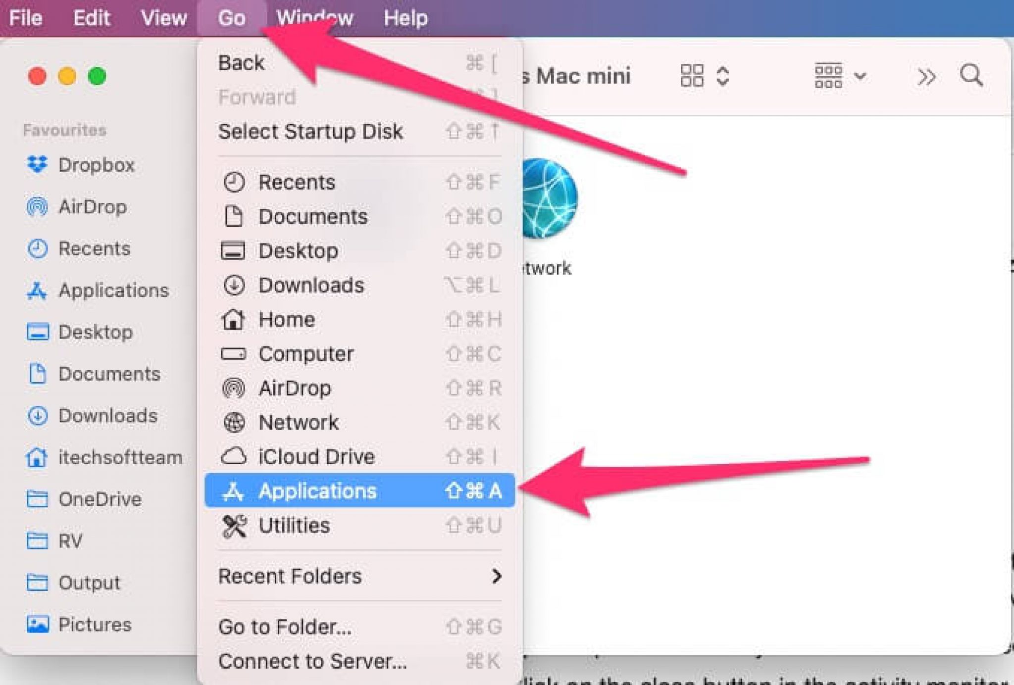Open the Applications sidebar item
This screenshot has height=685, width=1014.
point(113,291)
